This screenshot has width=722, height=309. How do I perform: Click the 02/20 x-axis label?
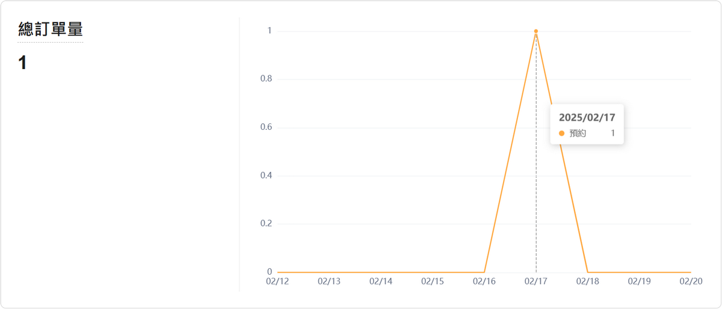tap(691, 281)
